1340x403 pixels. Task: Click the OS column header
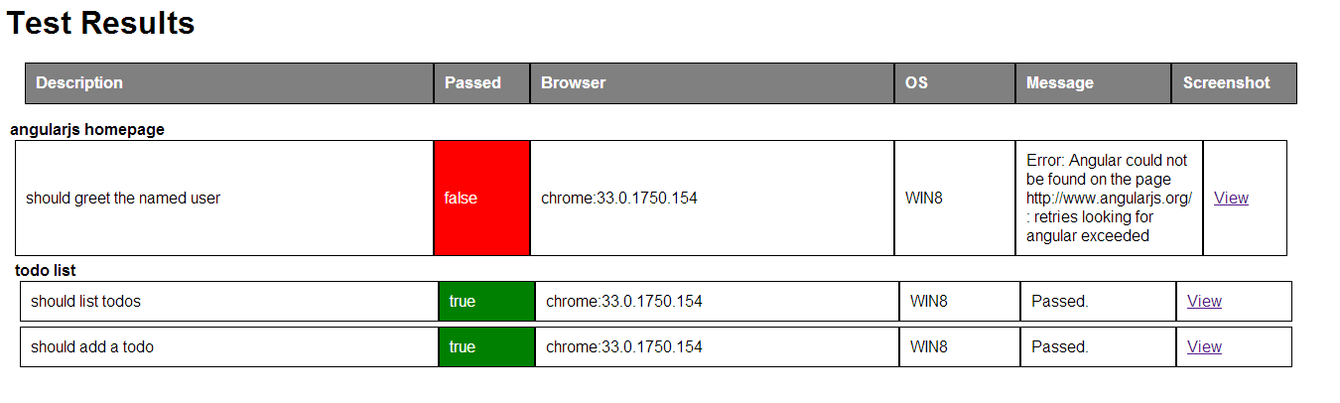[916, 82]
